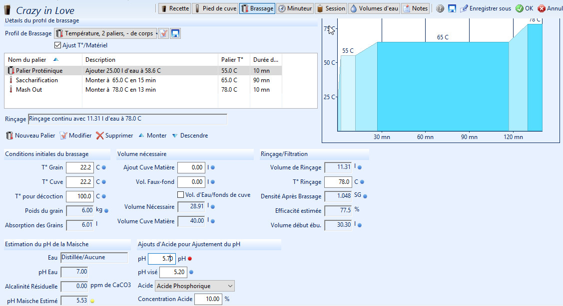Open the Profil de Brassage dropdown
The image size is (563, 306).
(x=106, y=33)
